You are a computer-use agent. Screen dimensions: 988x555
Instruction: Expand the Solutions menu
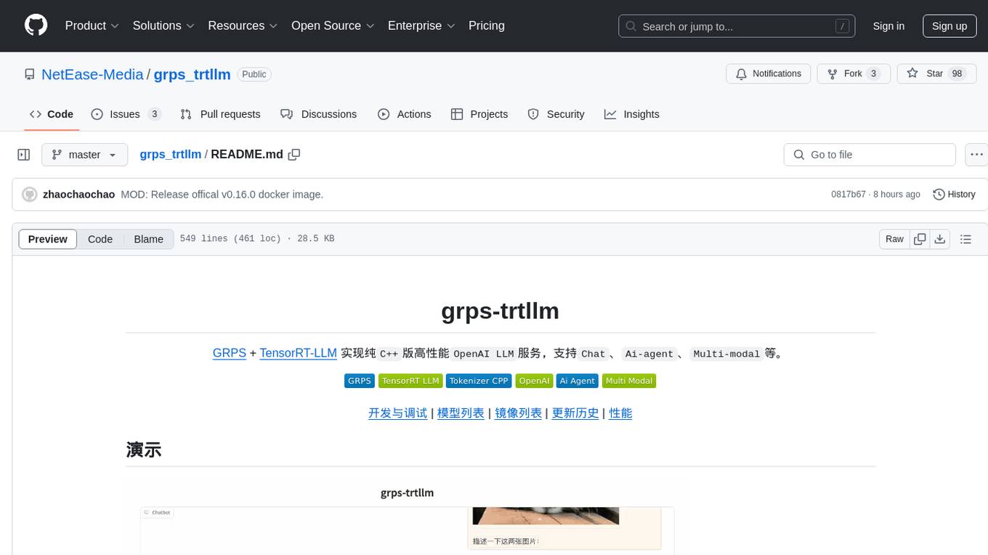(x=164, y=25)
